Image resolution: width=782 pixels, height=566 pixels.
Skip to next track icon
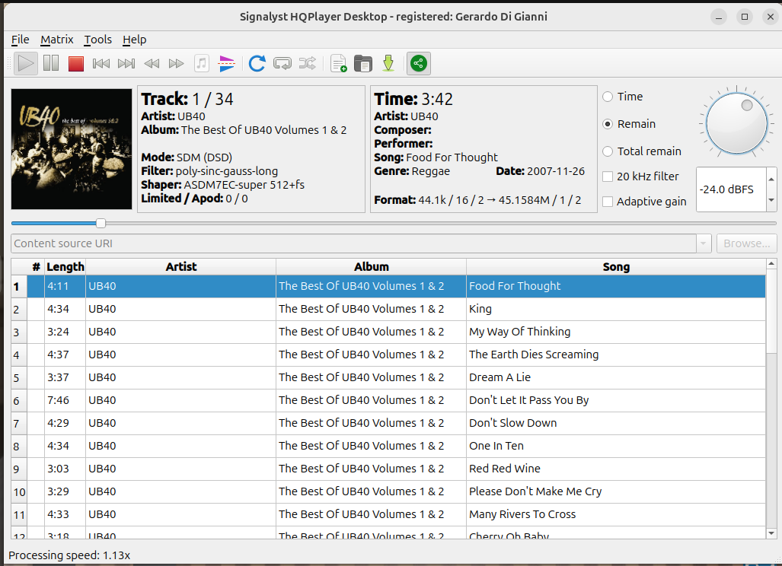[126, 64]
